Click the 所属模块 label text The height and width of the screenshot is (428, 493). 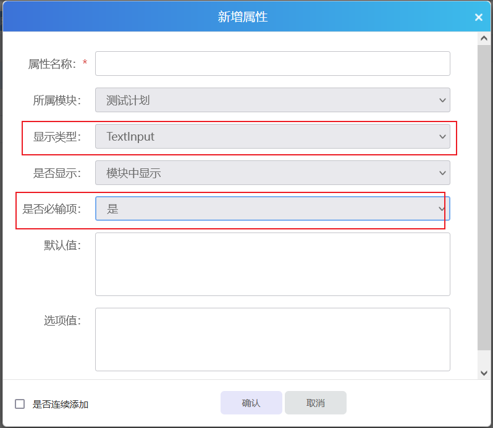tap(57, 100)
